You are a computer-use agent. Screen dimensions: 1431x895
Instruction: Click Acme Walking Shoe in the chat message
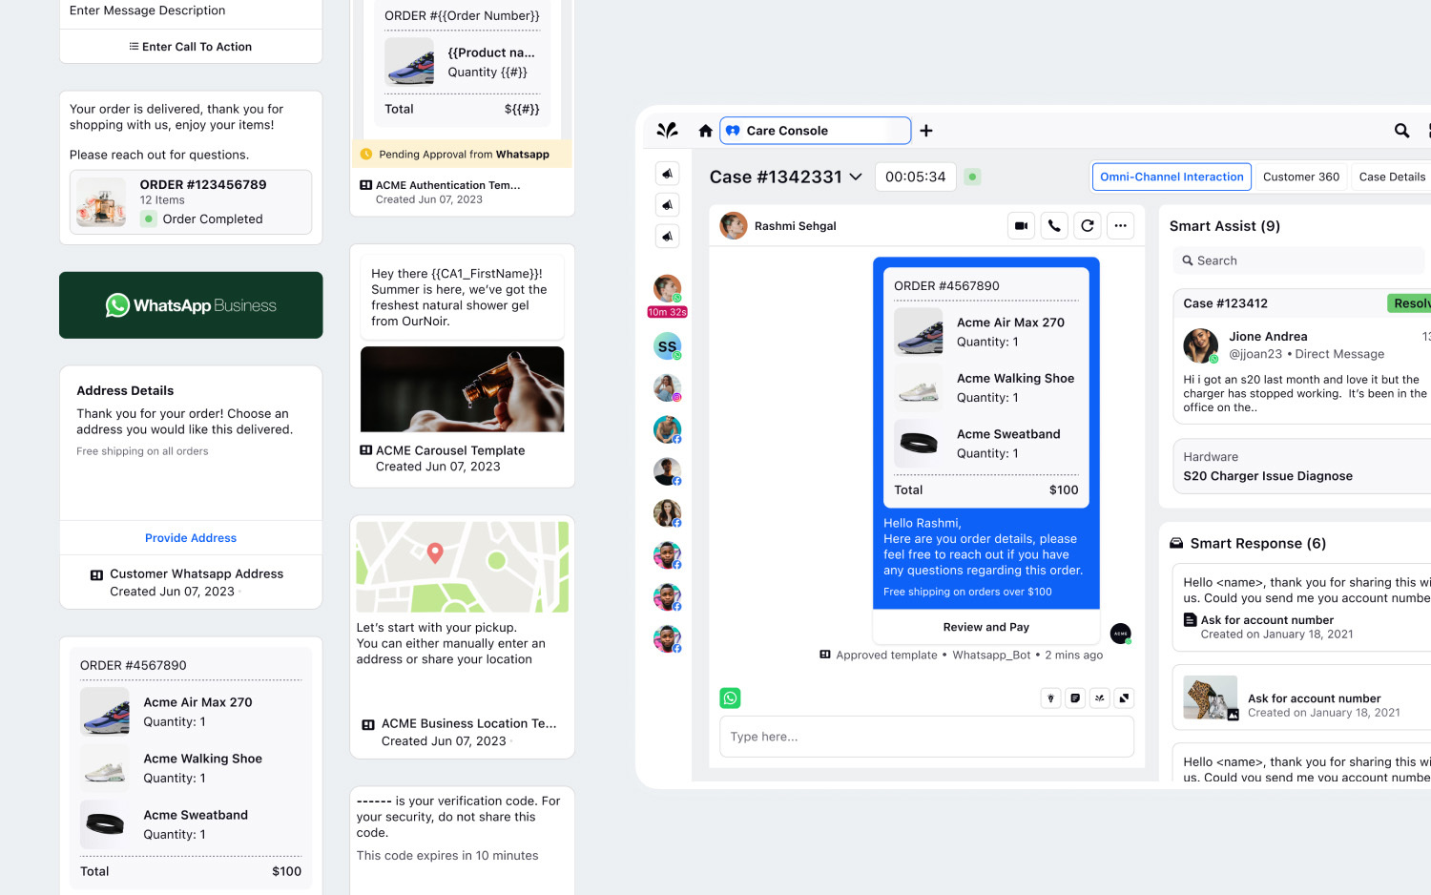pyautogui.click(x=1016, y=379)
